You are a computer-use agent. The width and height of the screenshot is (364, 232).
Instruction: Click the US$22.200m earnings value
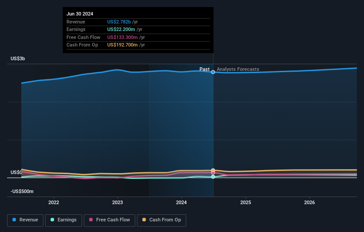121,29
